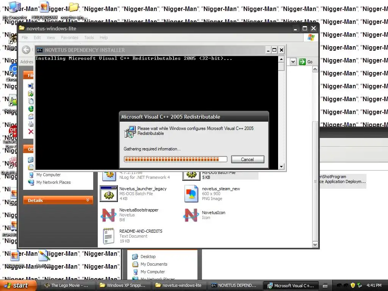Select the Novetus_launcher_legacy batch file icon
Viewport: 388px width, 291px height.
click(109, 194)
